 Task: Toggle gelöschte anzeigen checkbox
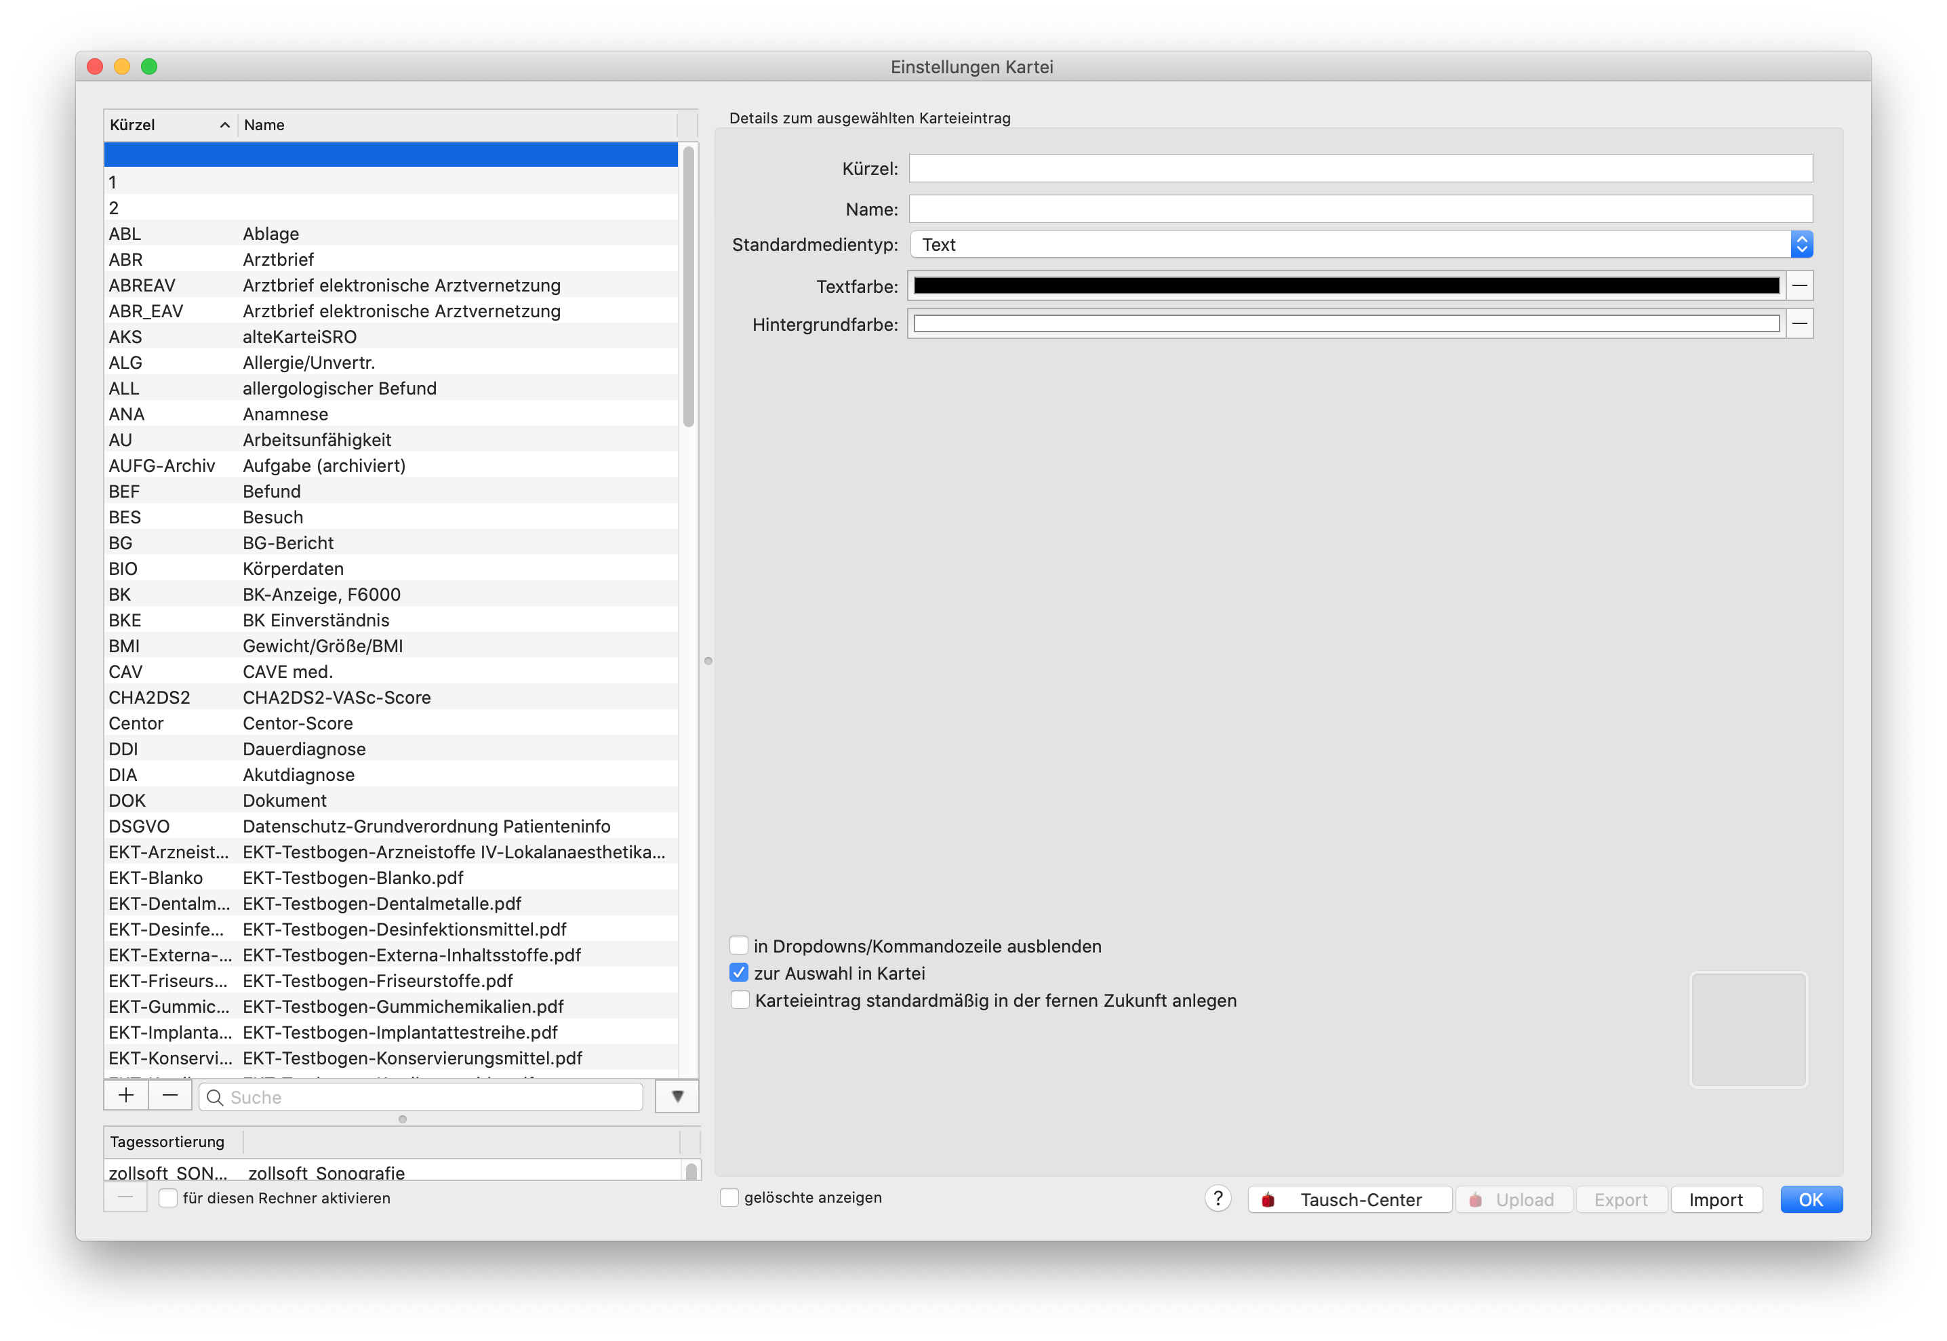click(729, 1197)
